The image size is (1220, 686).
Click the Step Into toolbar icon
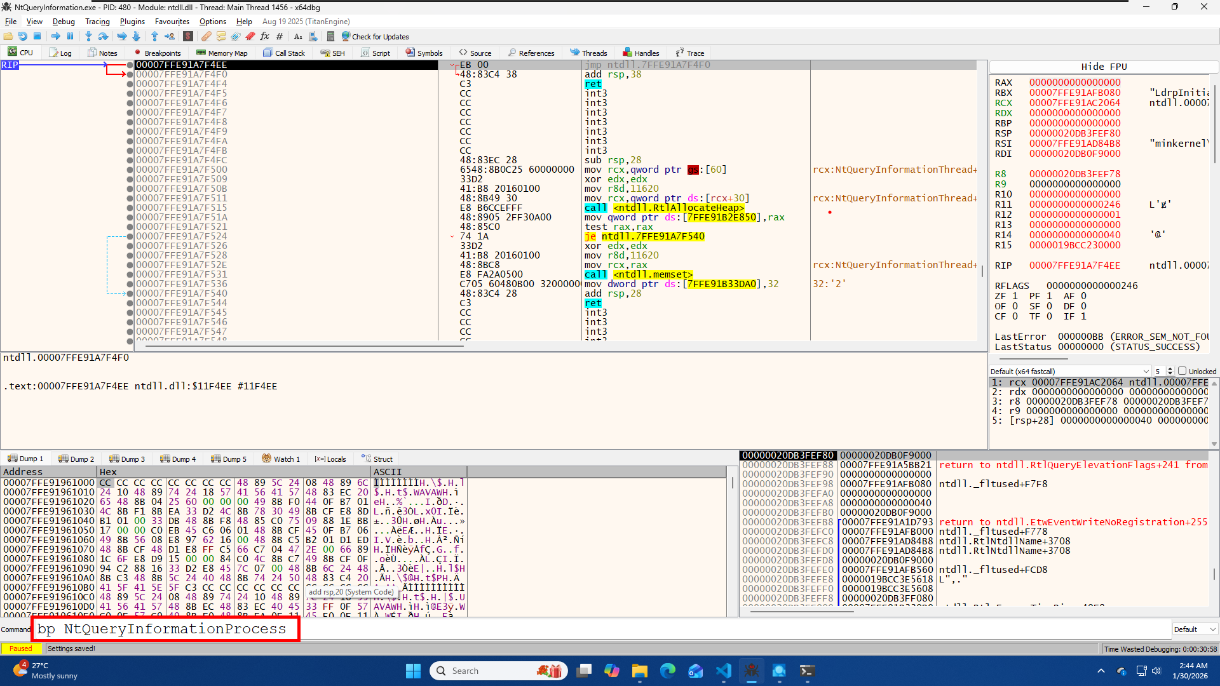pyautogui.click(x=88, y=36)
